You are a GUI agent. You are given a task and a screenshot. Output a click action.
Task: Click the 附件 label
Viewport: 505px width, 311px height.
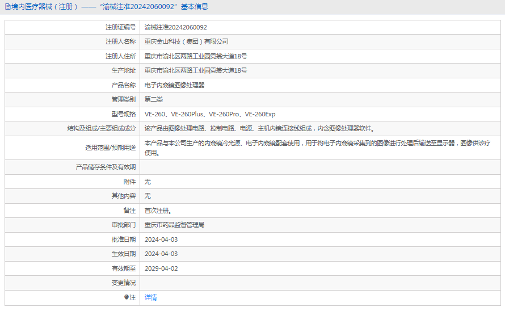click(130, 182)
